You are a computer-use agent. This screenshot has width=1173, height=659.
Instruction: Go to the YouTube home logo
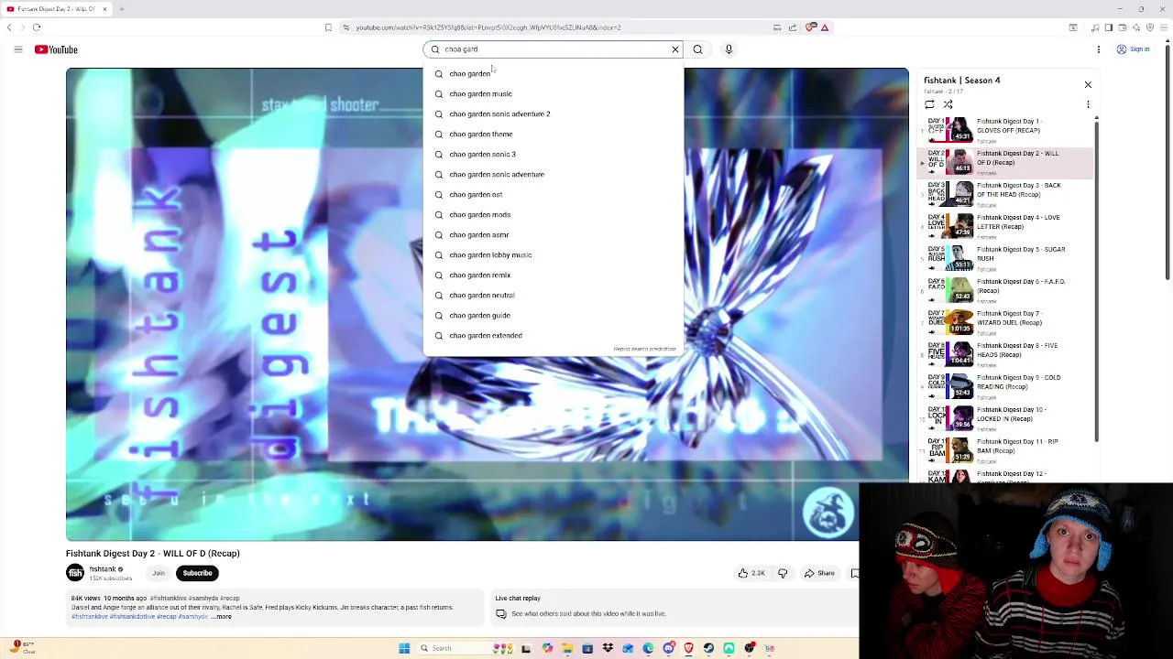click(56, 49)
